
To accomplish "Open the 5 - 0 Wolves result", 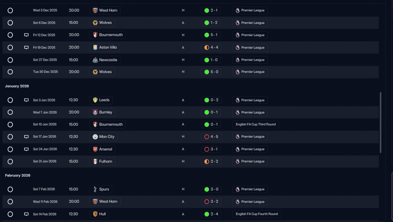I will pyautogui.click(x=211, y=72).
